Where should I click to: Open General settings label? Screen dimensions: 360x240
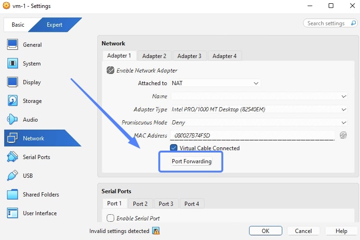[x=32, y=45]
